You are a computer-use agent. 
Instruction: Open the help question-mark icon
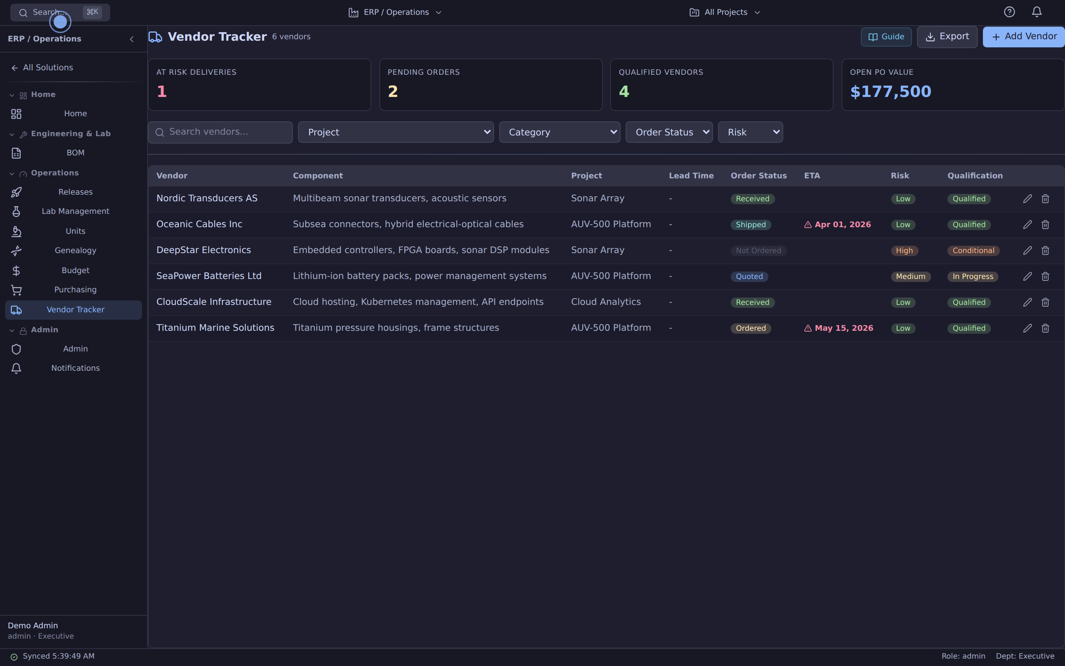point(1009,12)
